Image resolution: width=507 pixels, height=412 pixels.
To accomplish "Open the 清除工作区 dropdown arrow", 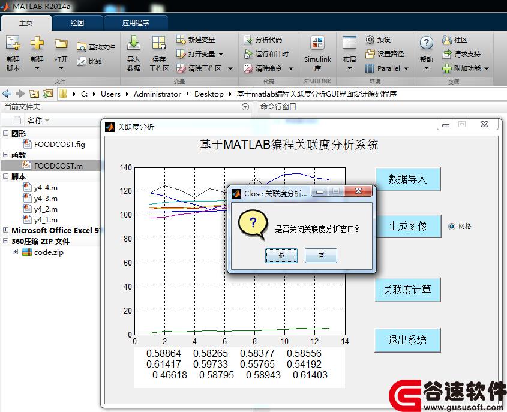I will click(230, 68).
